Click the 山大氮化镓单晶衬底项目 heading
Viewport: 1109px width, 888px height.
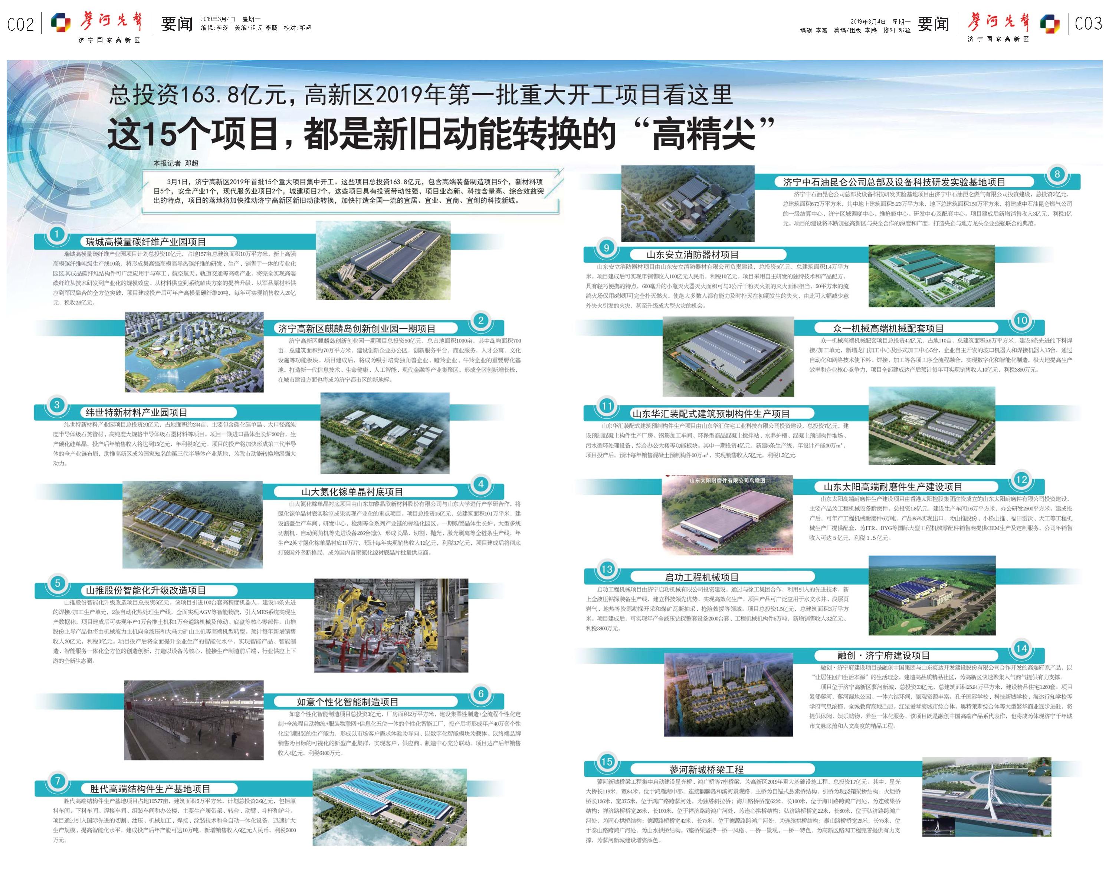pyautogui.click(x=352, y=492)
